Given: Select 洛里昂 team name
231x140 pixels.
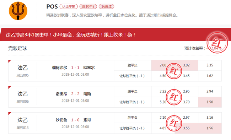Looking at the screenshot, I should coord(61,94).
